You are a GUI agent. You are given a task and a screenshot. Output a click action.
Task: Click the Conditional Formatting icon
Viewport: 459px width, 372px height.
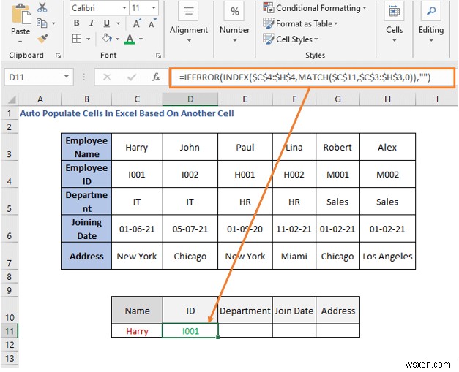[x=269, y=8]
